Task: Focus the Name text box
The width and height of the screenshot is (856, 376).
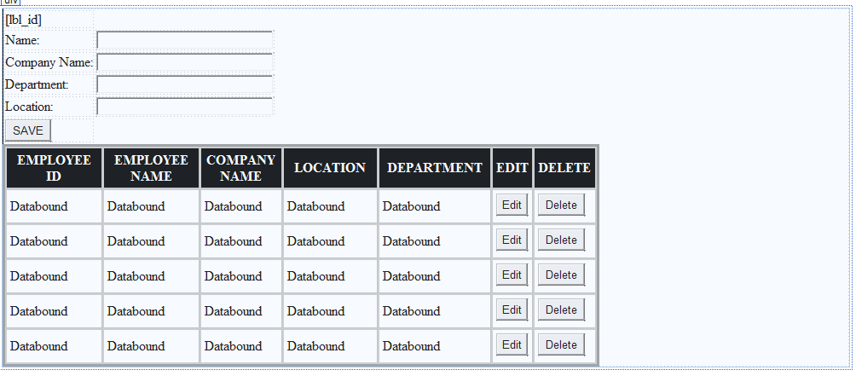Action: pyautogui.click(x=184, y=40)
